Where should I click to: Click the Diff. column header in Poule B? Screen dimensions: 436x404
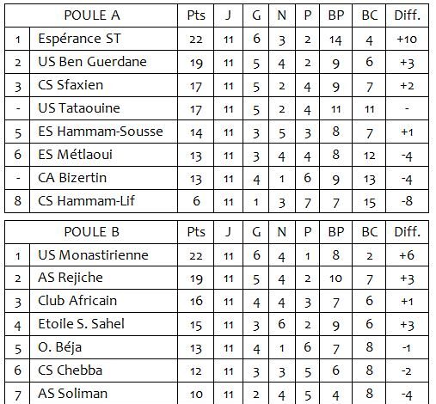pyautogui.click(x=408, y=232)
